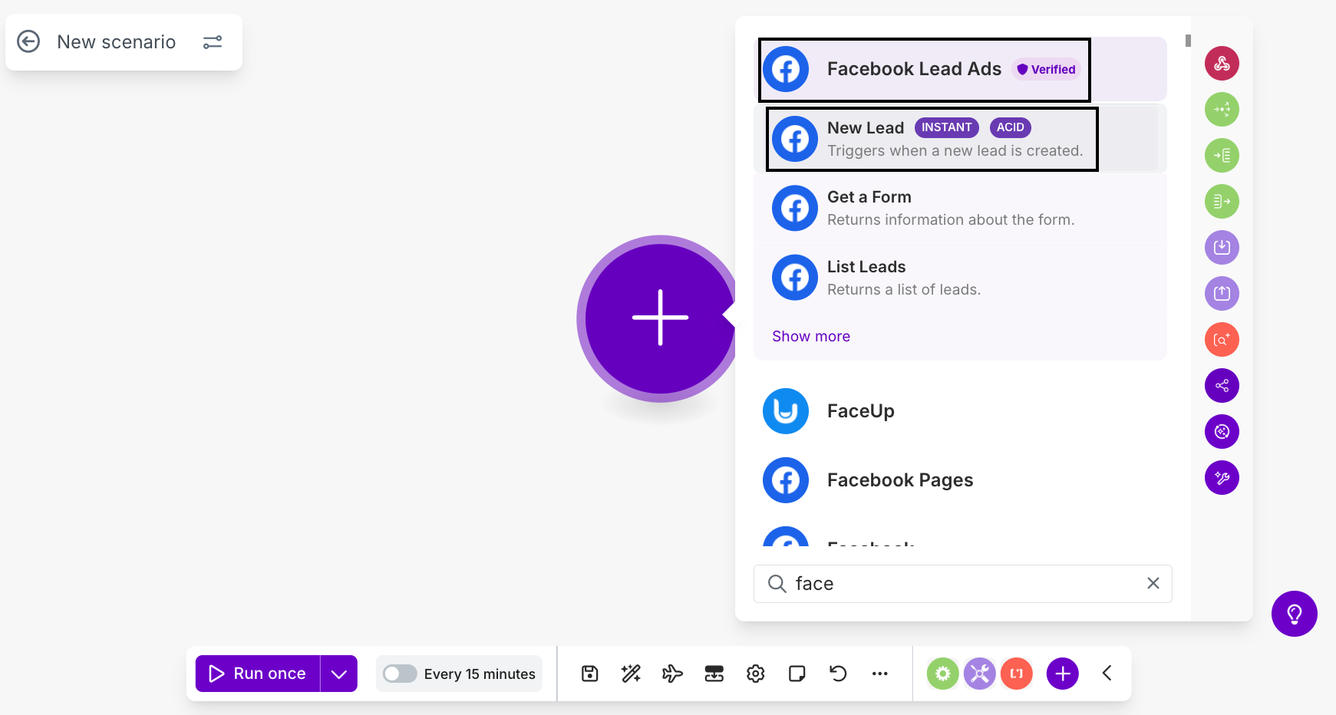The height and width of the screenshot is (715, 1336).
Task: Click the INSTANT tag on New Lead
Action: 946,127
